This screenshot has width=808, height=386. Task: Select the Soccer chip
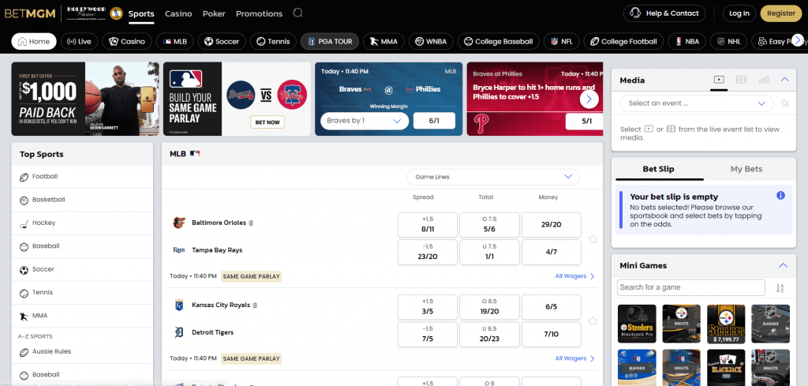click(222, 41)
